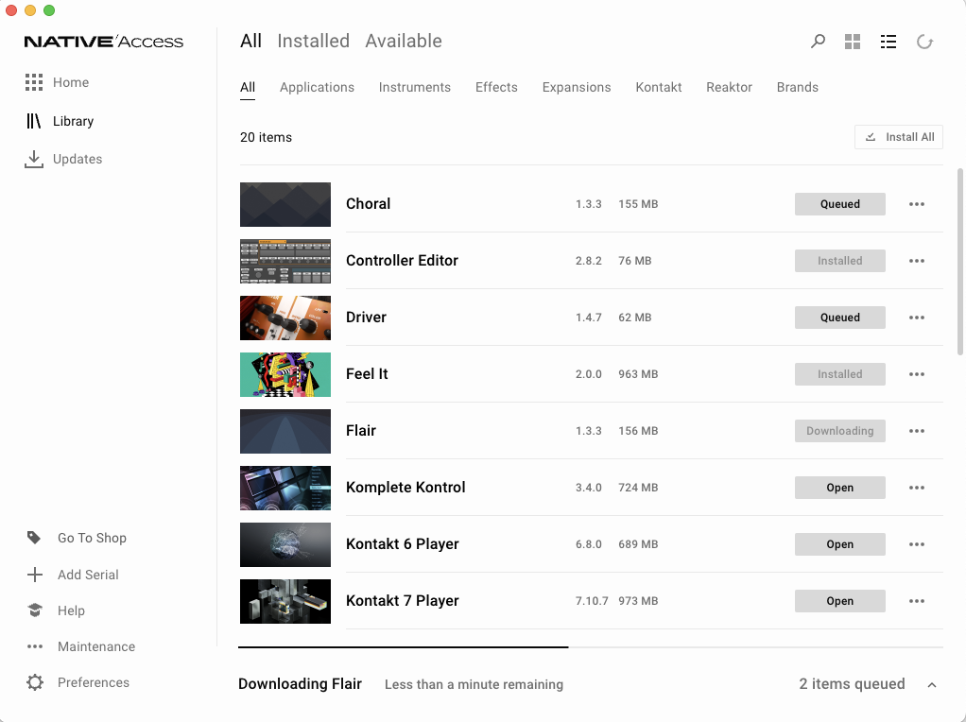Click the Go To Shop tag icon

(34, 538)
